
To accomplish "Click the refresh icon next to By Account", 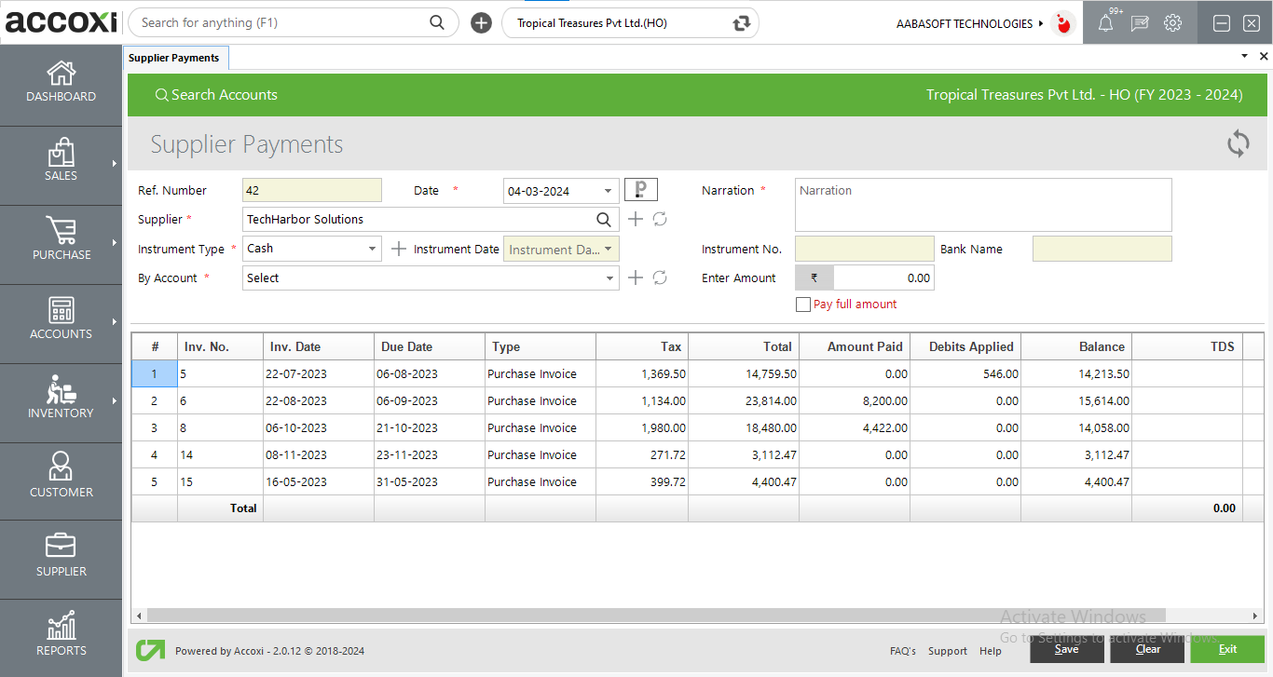I will pyautogui.click(x=660, y=278).
